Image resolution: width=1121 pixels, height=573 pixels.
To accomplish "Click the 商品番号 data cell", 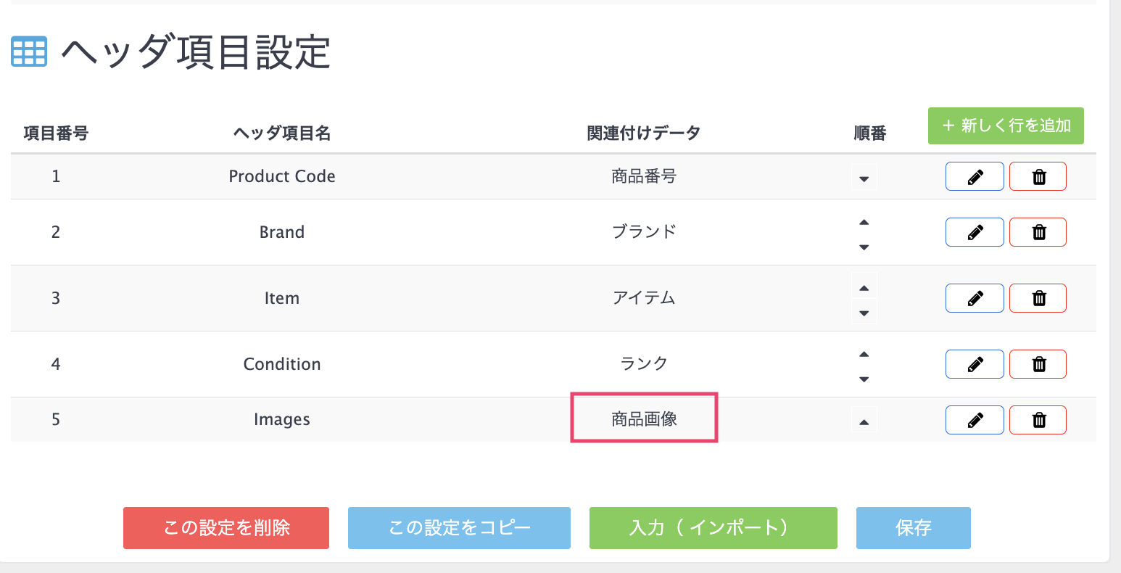I will pos(644,176).
